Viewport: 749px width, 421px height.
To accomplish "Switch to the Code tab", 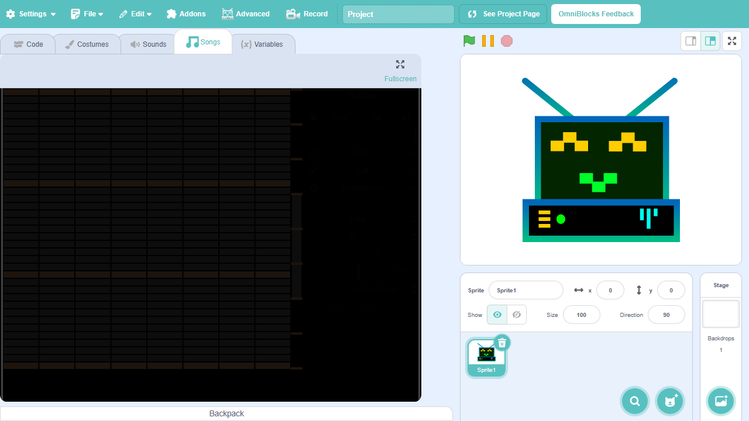I will [x=28, y=44].
